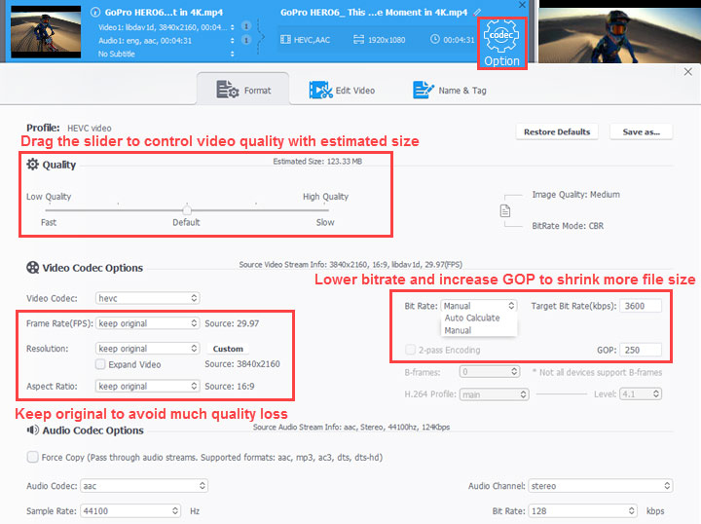
Task: Toggle the 2-pass Encoding checkbox
Action: 410,350
